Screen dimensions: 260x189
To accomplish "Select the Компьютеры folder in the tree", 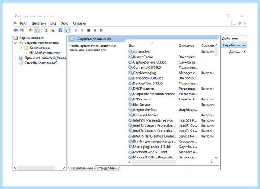I will click(x=40, y=48).
